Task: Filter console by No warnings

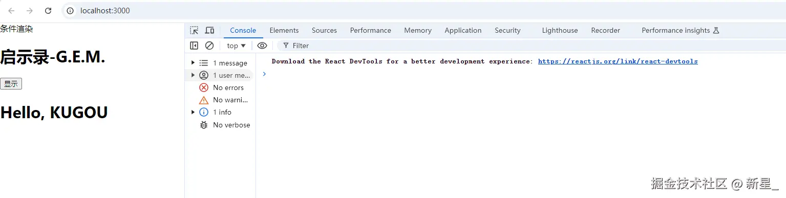Action: pyautogui.click(x=220, y=100)
